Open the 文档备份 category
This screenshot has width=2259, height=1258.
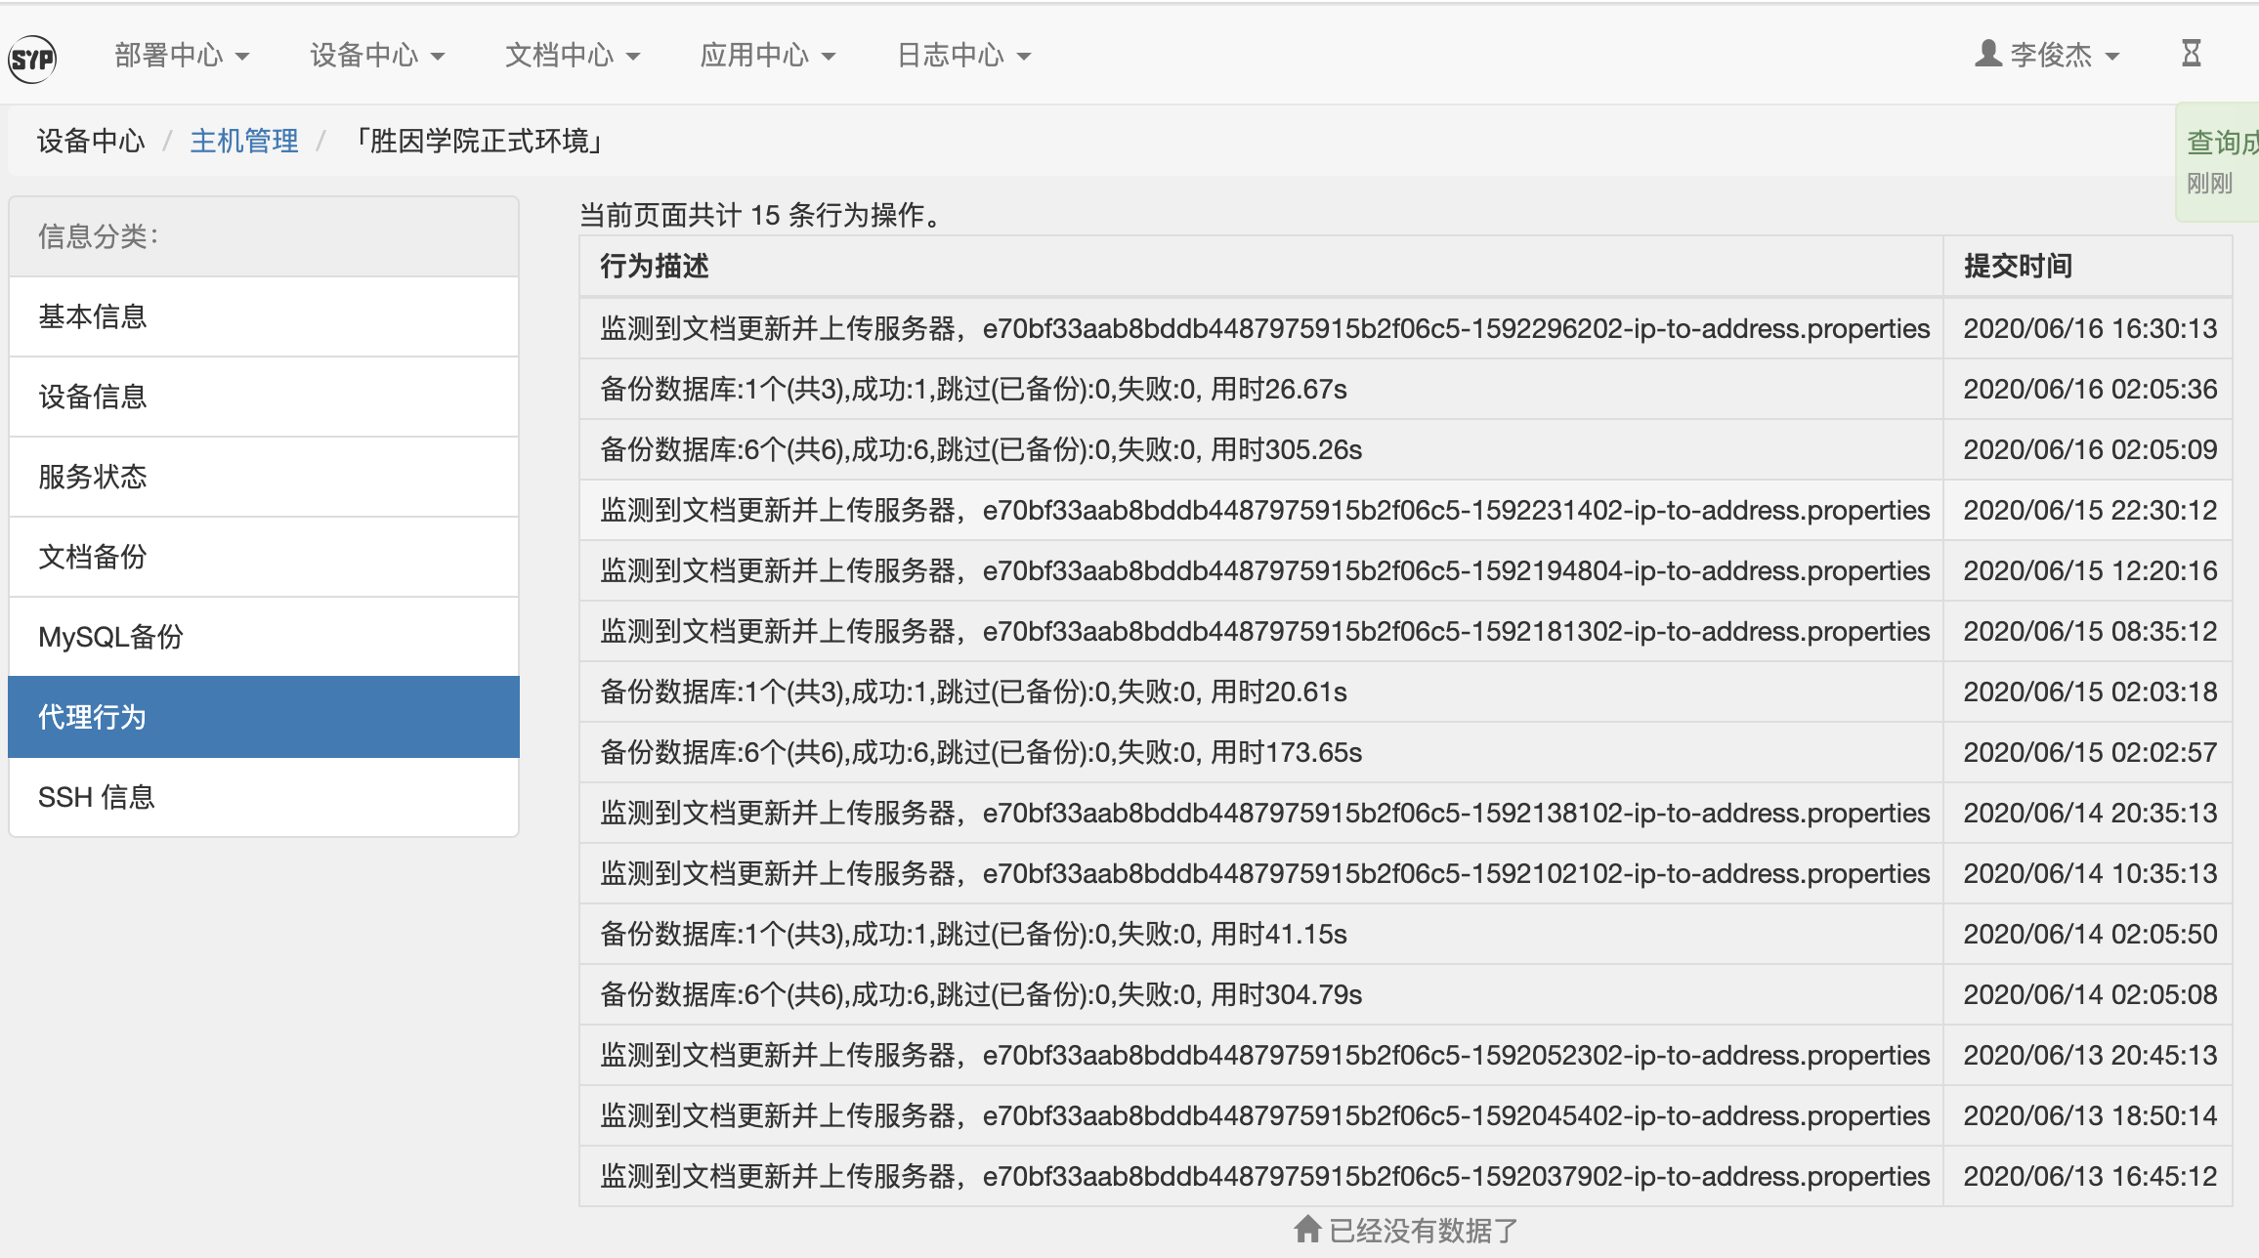tap(264, 557)
